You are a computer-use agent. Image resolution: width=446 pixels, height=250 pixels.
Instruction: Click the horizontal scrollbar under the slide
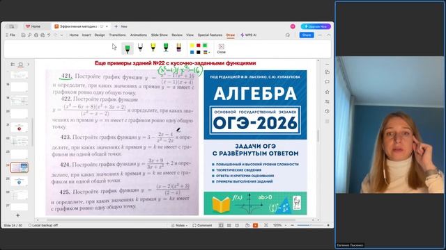click(x=171, y=219)
